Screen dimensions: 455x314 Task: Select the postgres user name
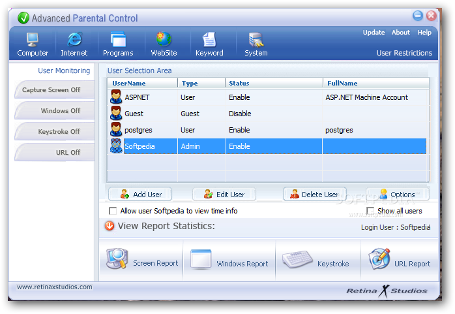tap(138, 130)
